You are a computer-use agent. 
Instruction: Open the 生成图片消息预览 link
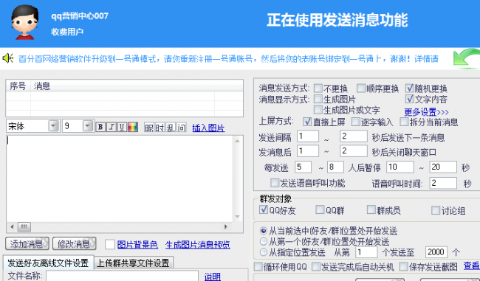(x=197, y=245)
